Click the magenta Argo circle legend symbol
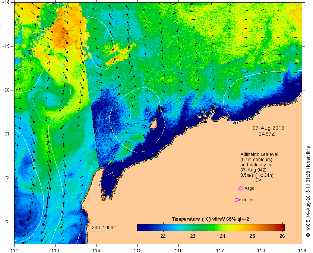313x253 pixels. 240,188
